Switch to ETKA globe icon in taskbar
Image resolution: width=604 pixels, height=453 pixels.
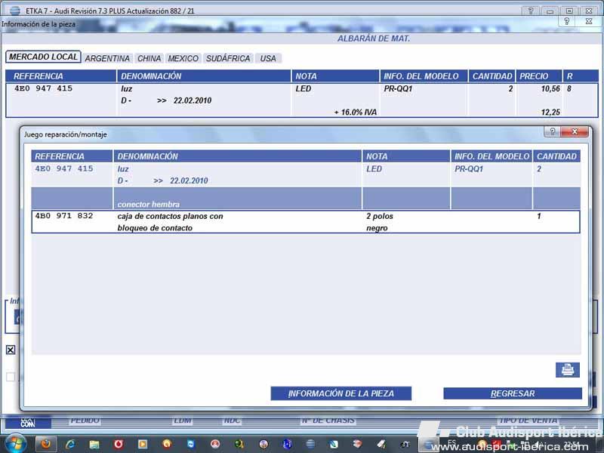pyautogui.click(x=310, y=444)
